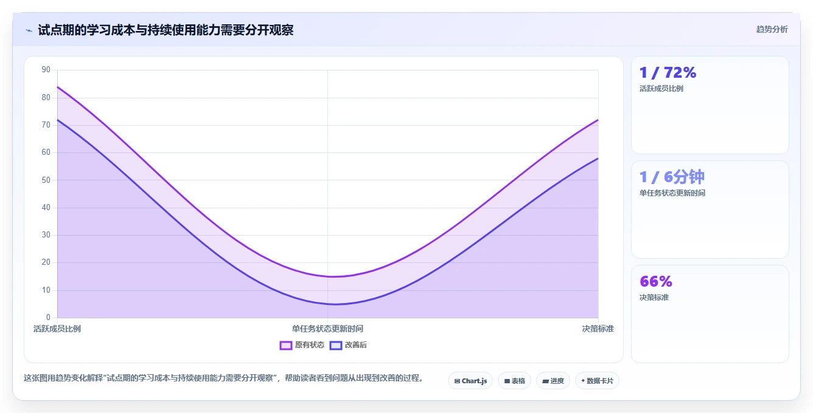Click the 决策标准 x-axis label
The height and width of the screenshot is (413, 813).
point(598,329)
